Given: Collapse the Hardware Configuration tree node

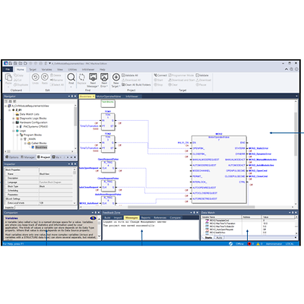Looking at the screenshot, I should 14,122.
